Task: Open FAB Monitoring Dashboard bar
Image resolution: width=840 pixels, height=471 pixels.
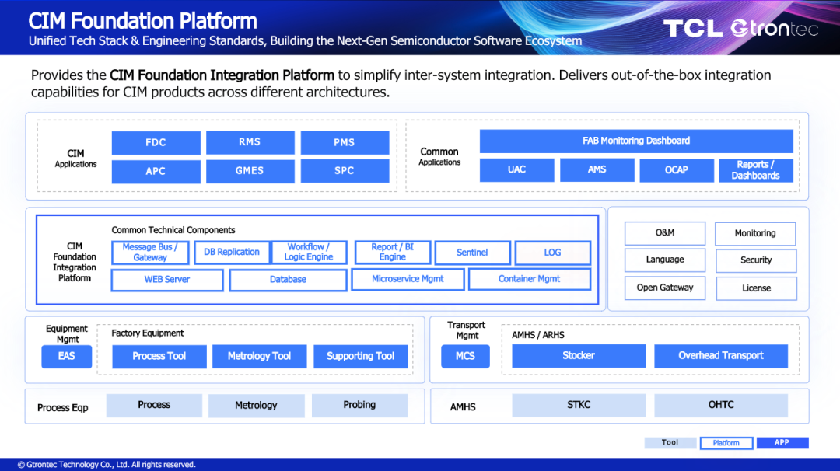Action: (636, 141)
